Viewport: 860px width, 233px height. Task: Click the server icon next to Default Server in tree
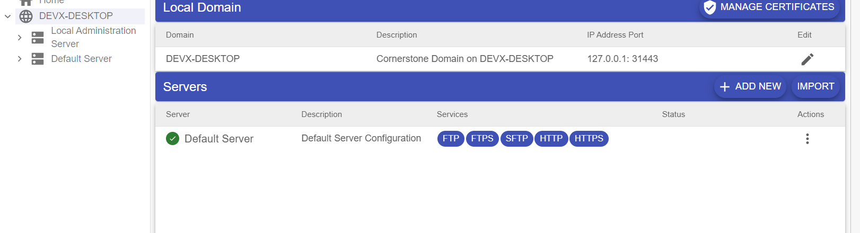click(38, 59)
